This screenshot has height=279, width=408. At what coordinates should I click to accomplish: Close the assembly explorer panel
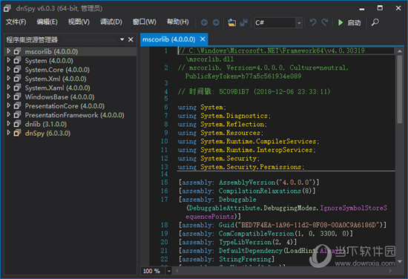(131, 39)
